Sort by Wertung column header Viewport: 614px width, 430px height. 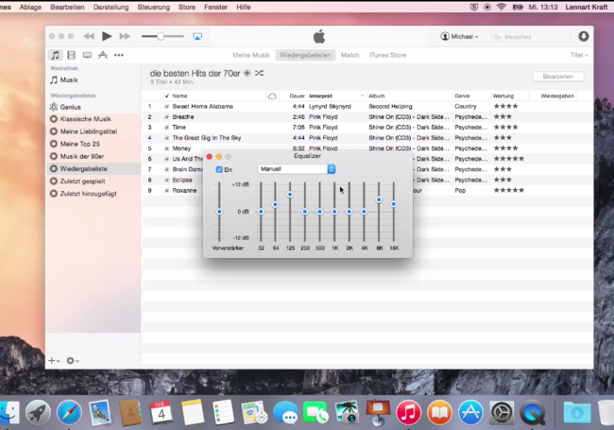[x=509, y=96]
